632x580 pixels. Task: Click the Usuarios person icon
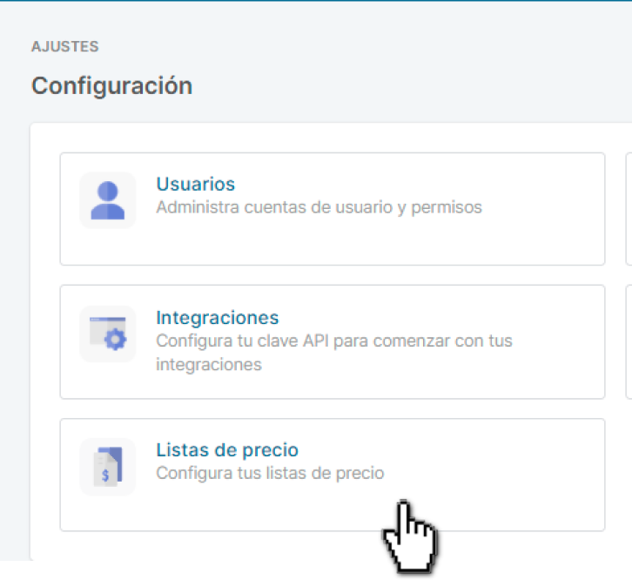pos(108,200)
